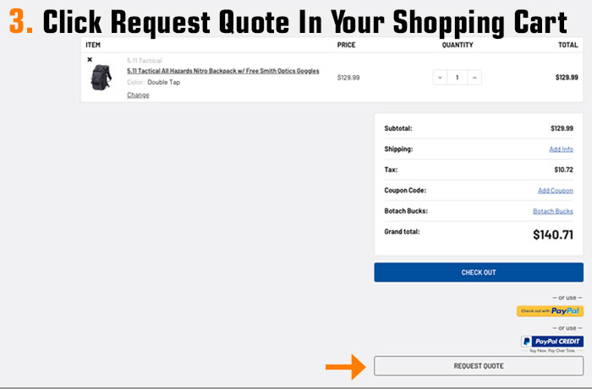
Task: Click the Add Coupon link
Action: pyautogui.click(x=556, y=191)
